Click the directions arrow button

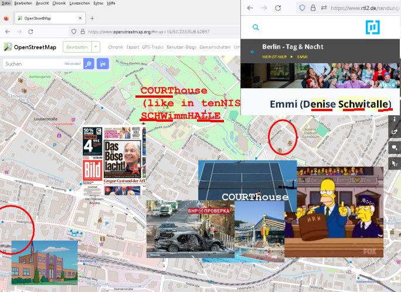pyautogui.click(x=103, y=64)
